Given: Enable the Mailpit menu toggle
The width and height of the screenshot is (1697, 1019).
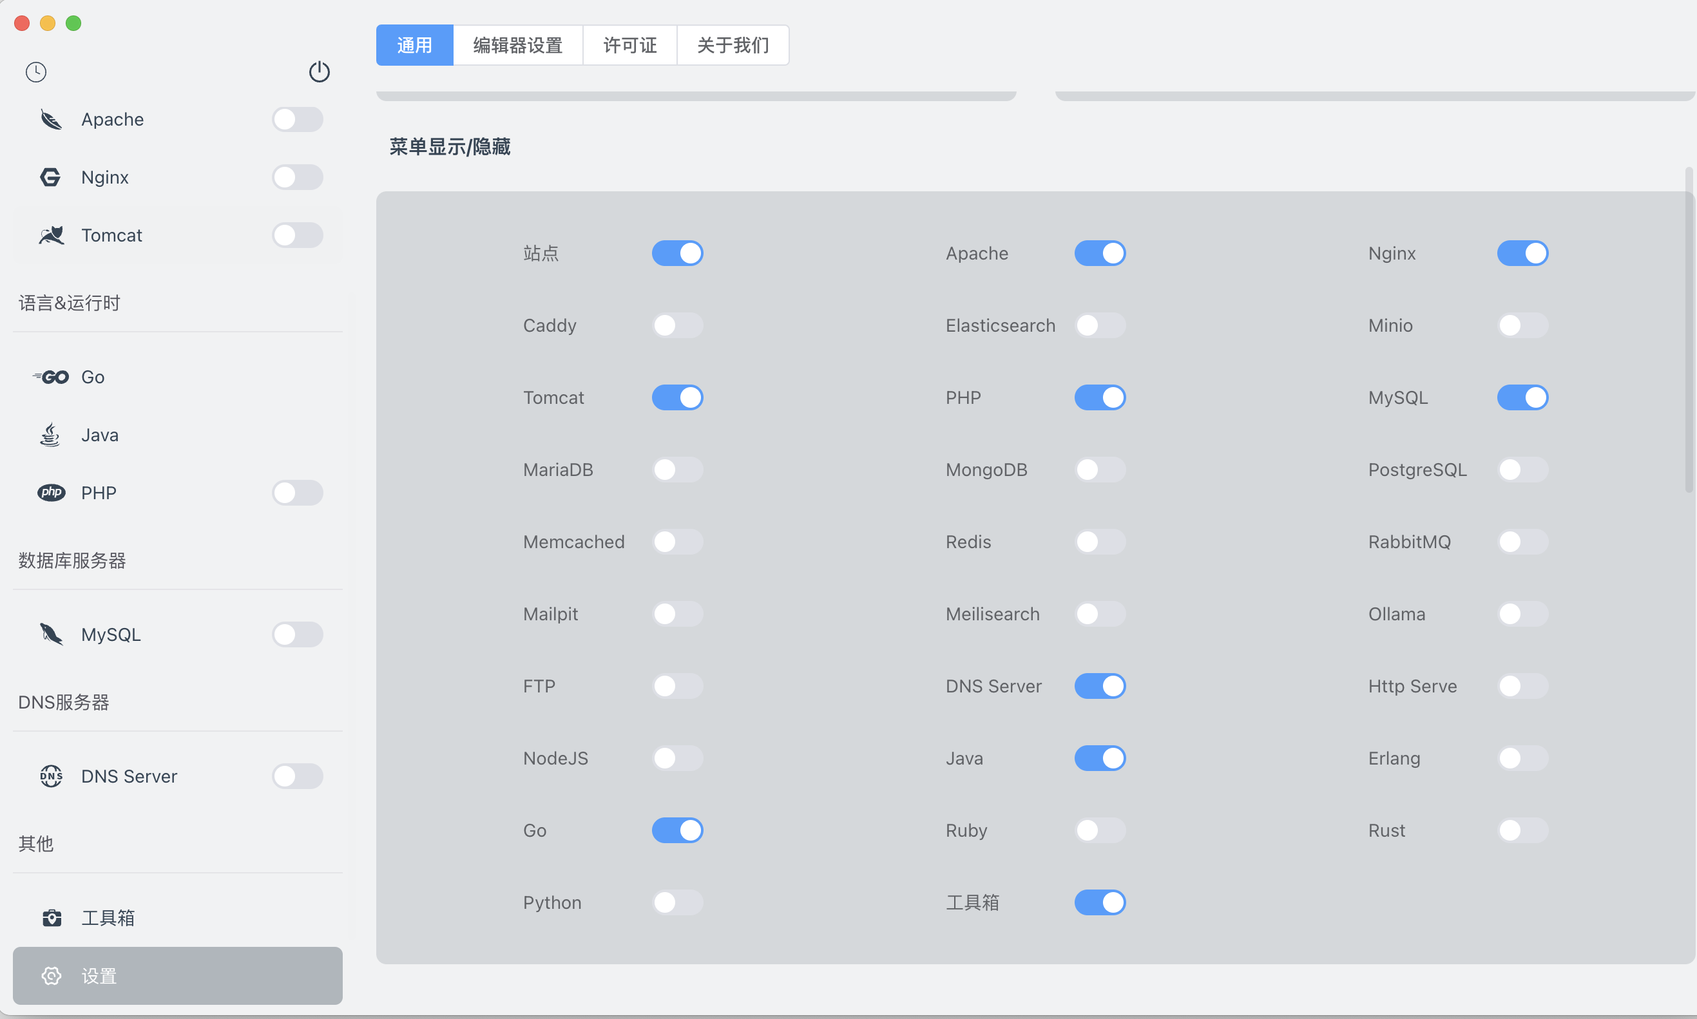Looking at the screenshot, I should click(677, 614).
